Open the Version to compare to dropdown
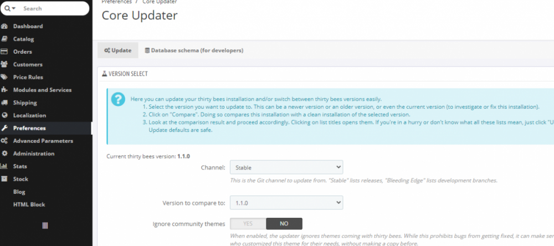554x246 pixels. point(286,203)
